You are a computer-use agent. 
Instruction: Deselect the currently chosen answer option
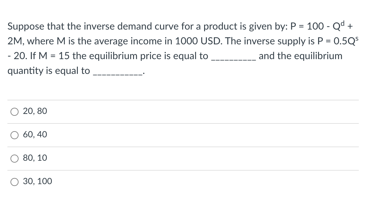point(14,135)
